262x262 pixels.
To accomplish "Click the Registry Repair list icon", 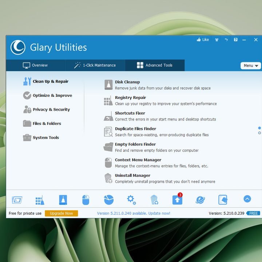I will [x=108, y=100].
